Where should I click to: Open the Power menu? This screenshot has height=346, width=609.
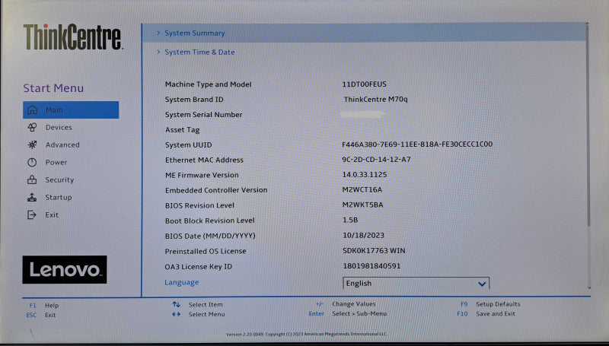pyautogui.click(x=56, y=162)
